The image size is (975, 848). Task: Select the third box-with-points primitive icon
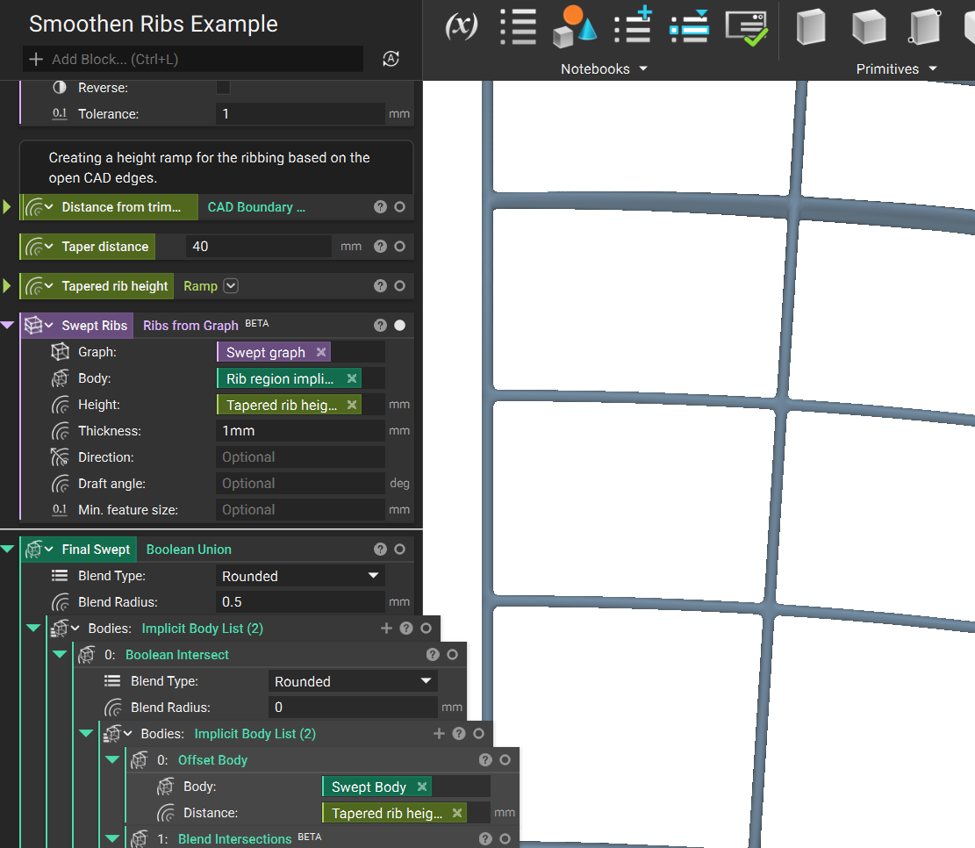[925, 26]
